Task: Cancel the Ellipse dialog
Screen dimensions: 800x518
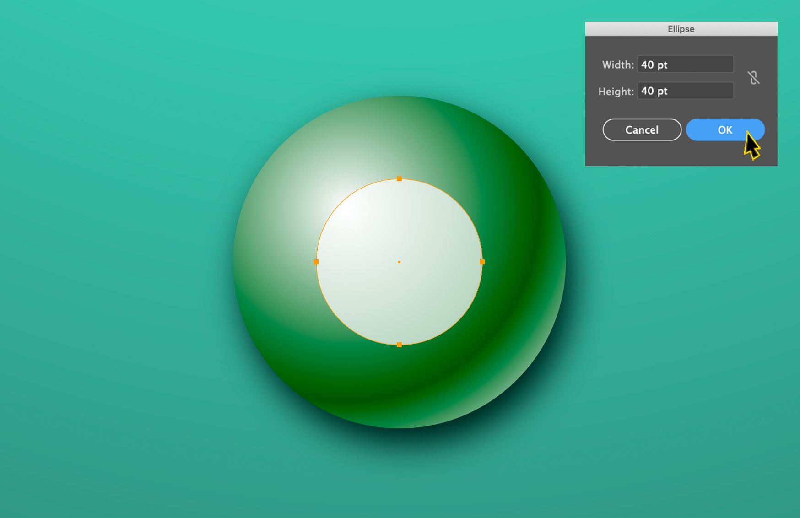Action: click(x=642, y=130)
